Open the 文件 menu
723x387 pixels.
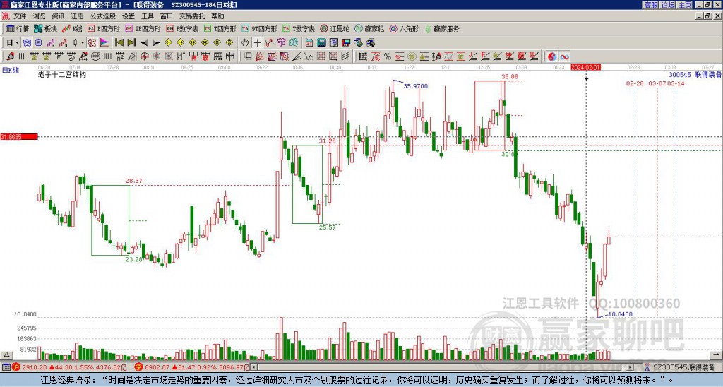pyautogui.click(x=20, y=16)
